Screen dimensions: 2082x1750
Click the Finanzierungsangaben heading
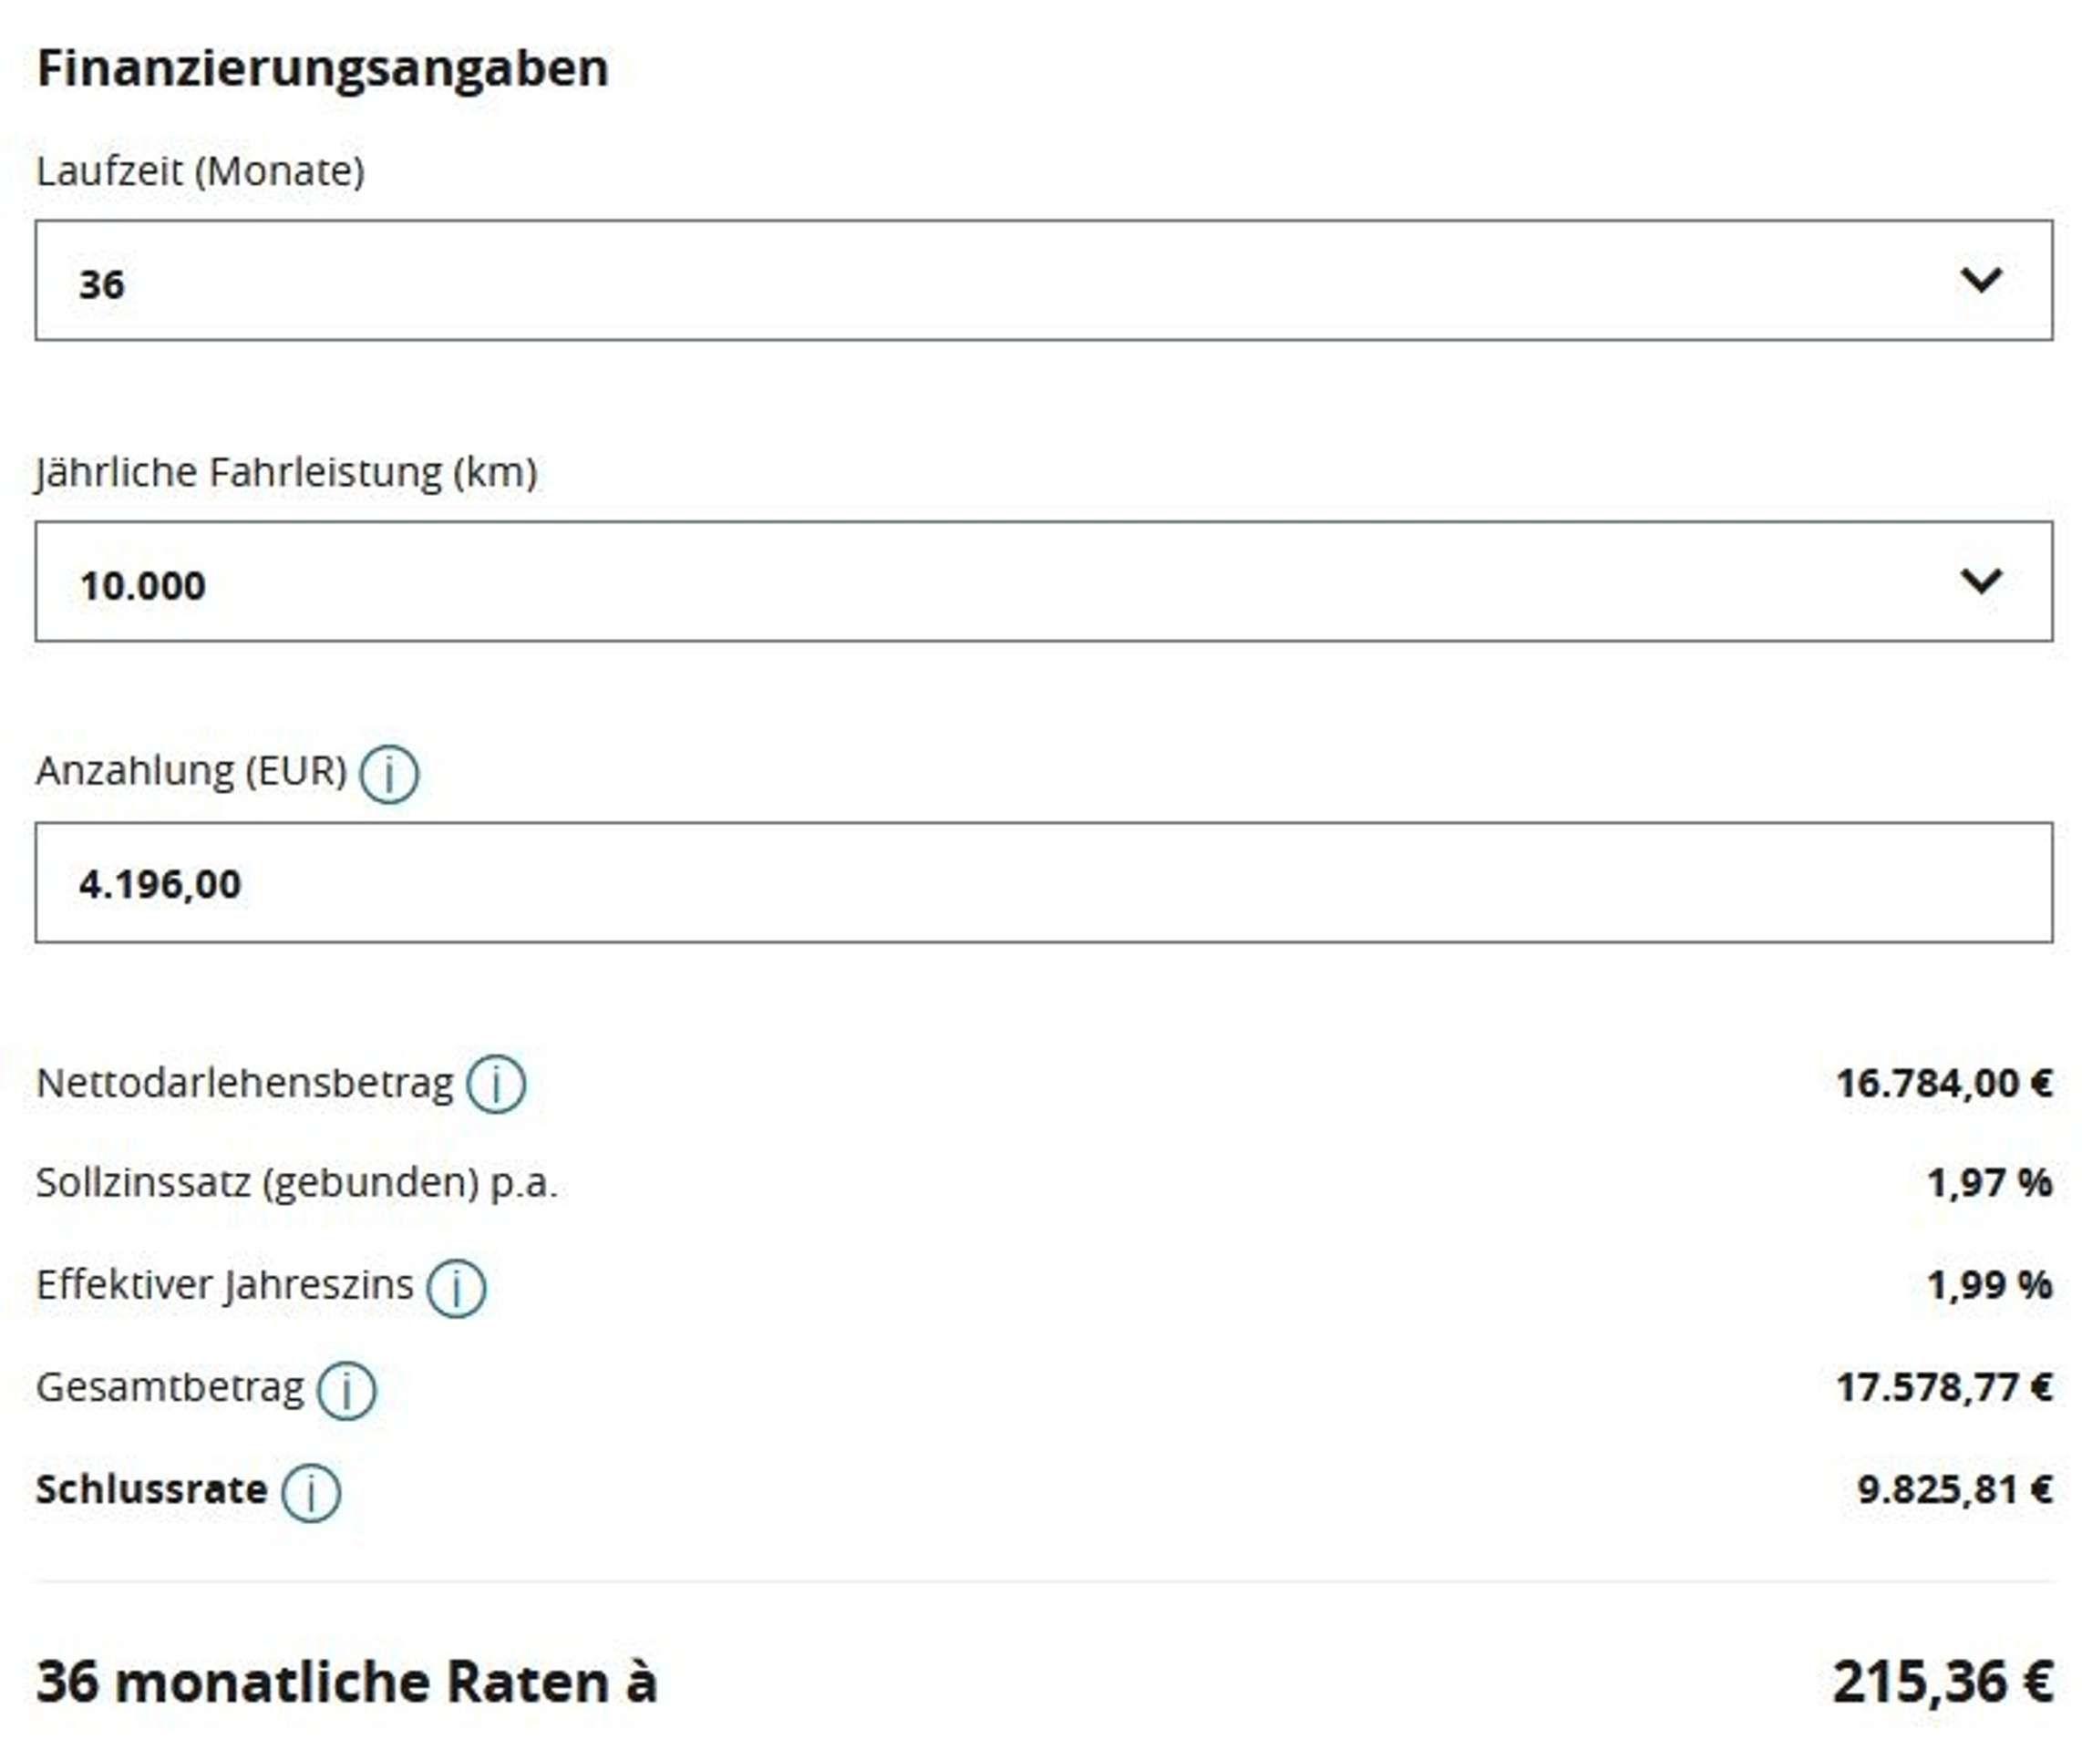point(323,68)
